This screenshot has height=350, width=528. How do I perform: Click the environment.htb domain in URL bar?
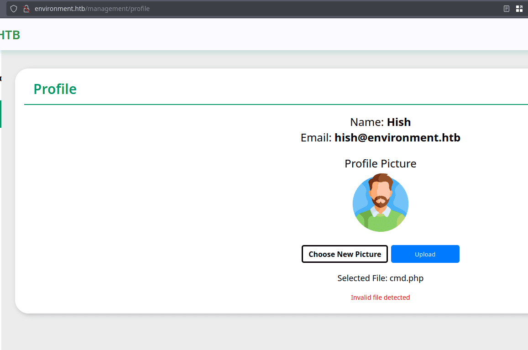tap(60, 9)
